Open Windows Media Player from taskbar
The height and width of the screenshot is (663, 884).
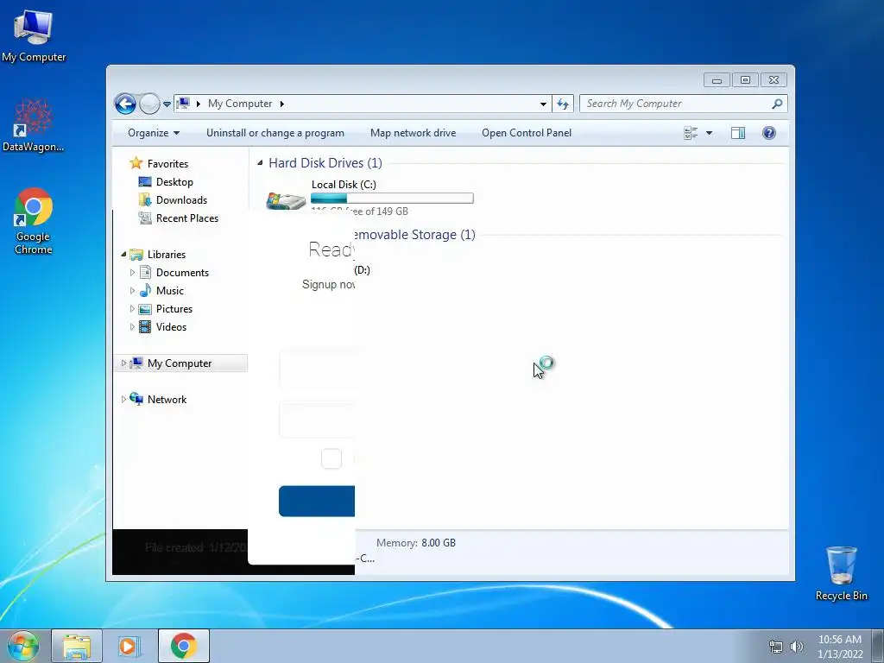[x=128, y=646]
